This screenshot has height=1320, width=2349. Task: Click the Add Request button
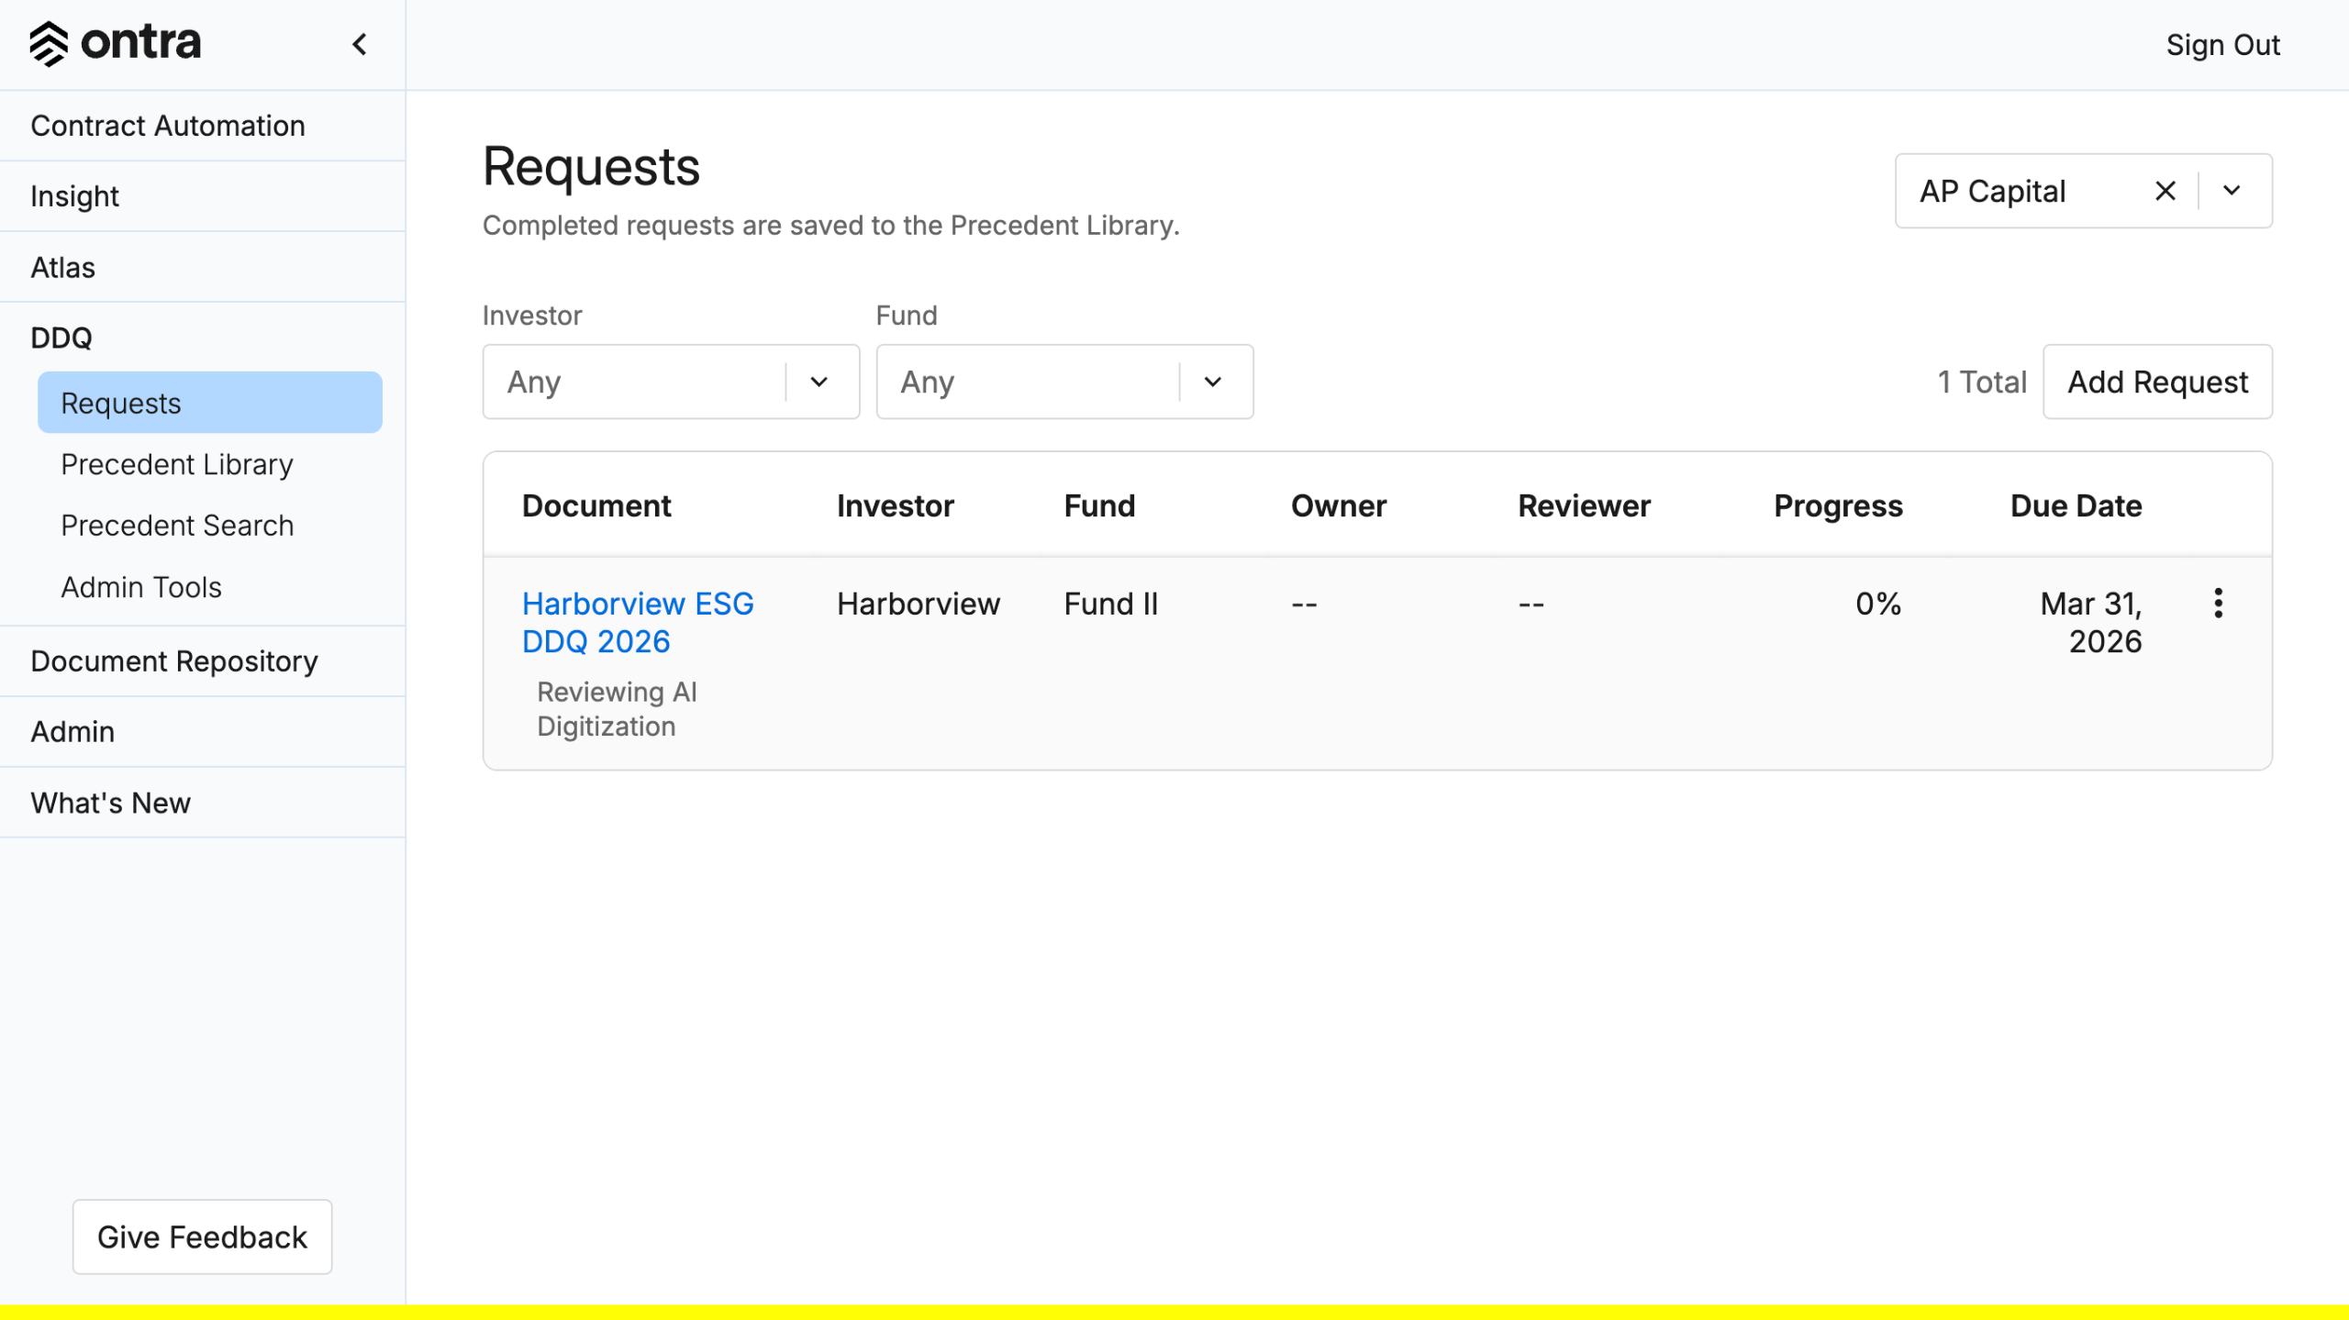tap(2157, 382)
